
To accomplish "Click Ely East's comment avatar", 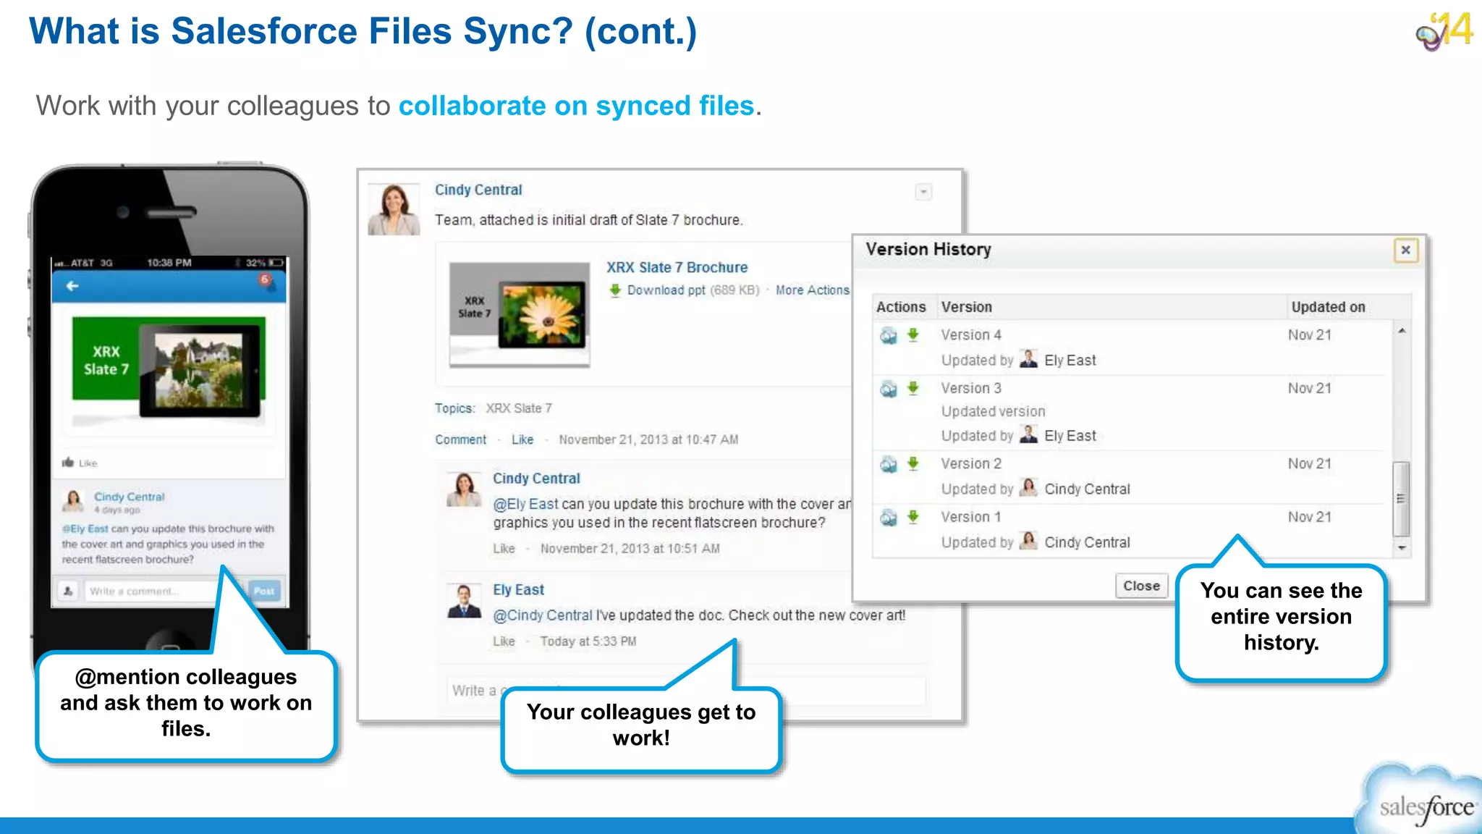I will click(464, 601).
